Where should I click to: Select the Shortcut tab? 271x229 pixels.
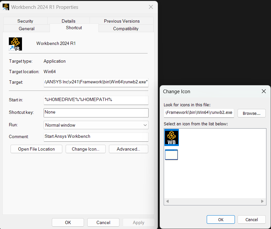pyautogui.click(x=74, y=28)
